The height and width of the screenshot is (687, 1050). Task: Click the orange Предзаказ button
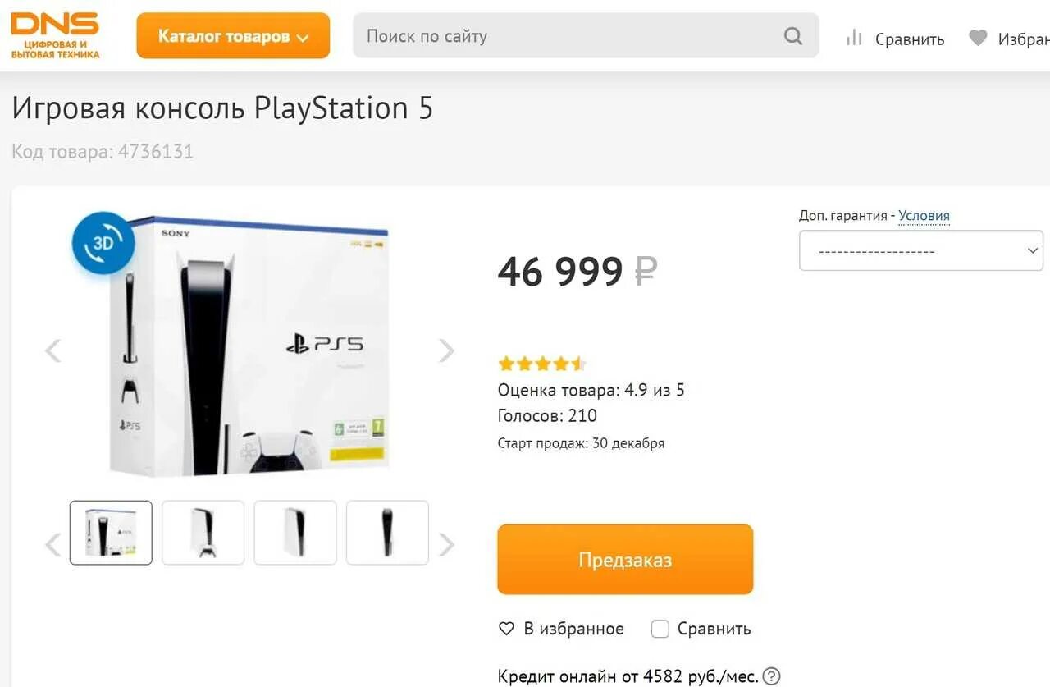point(625,560)
